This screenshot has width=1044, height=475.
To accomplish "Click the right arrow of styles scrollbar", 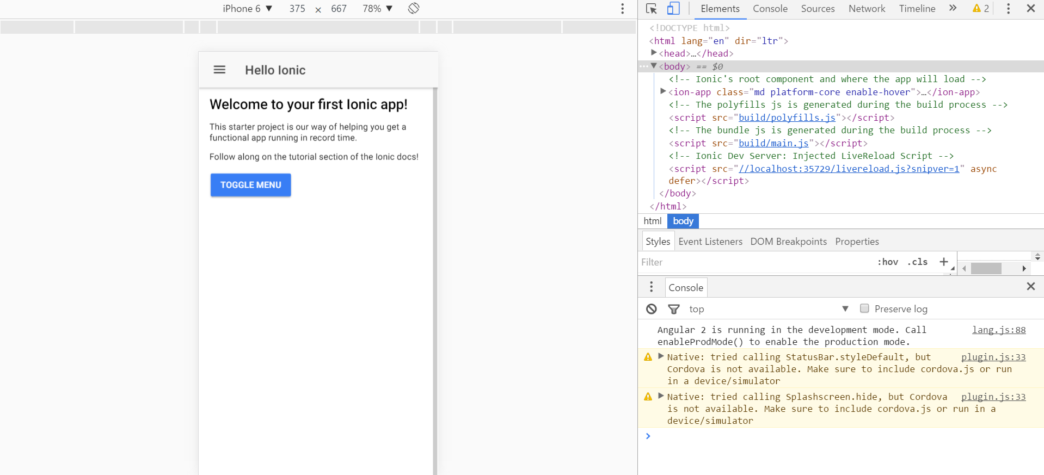I will [1024, 268].
